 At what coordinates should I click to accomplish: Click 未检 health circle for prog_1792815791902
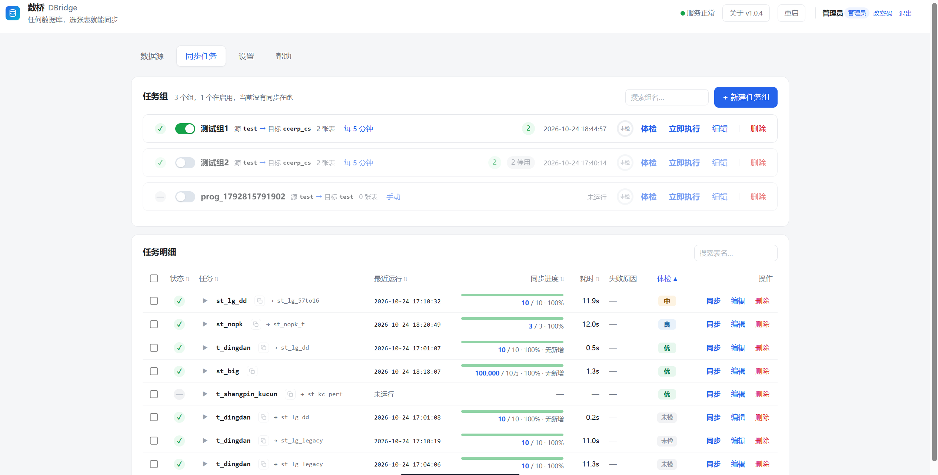(x=625, y=197)
